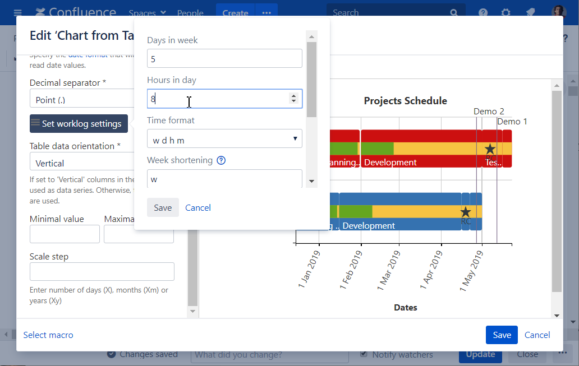Open the settings gear in the header
This screenshot has height=366, width=579.
(506, 12)
